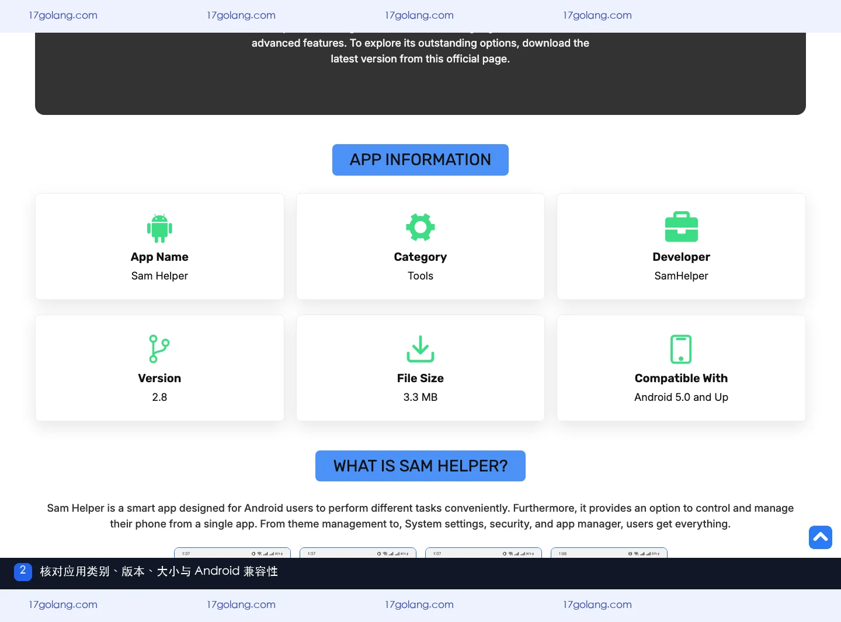Image resolution: width=841 pixels, height=622 pixels.
Task: Click the WHAT IS SAM HELPER? heading
Action: click(x=420, y=466)
